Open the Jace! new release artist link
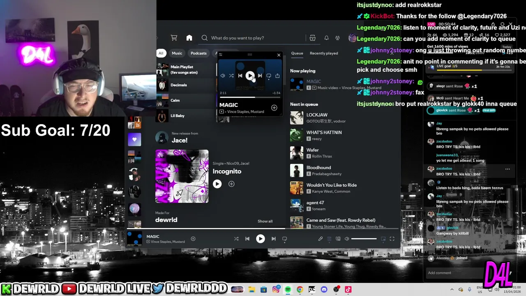This screenshot has height=296, width=526. (x=180, y=140)
